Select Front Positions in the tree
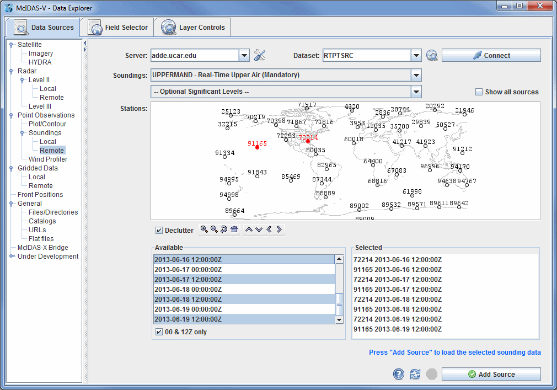This screenshot has height=390, width=557. point(40,195)
